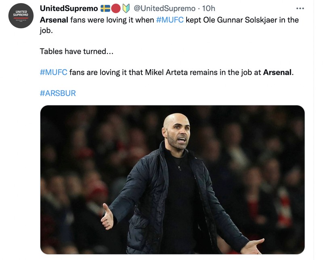Select the hash symbol of #ARSBUR

pos(41,92)
